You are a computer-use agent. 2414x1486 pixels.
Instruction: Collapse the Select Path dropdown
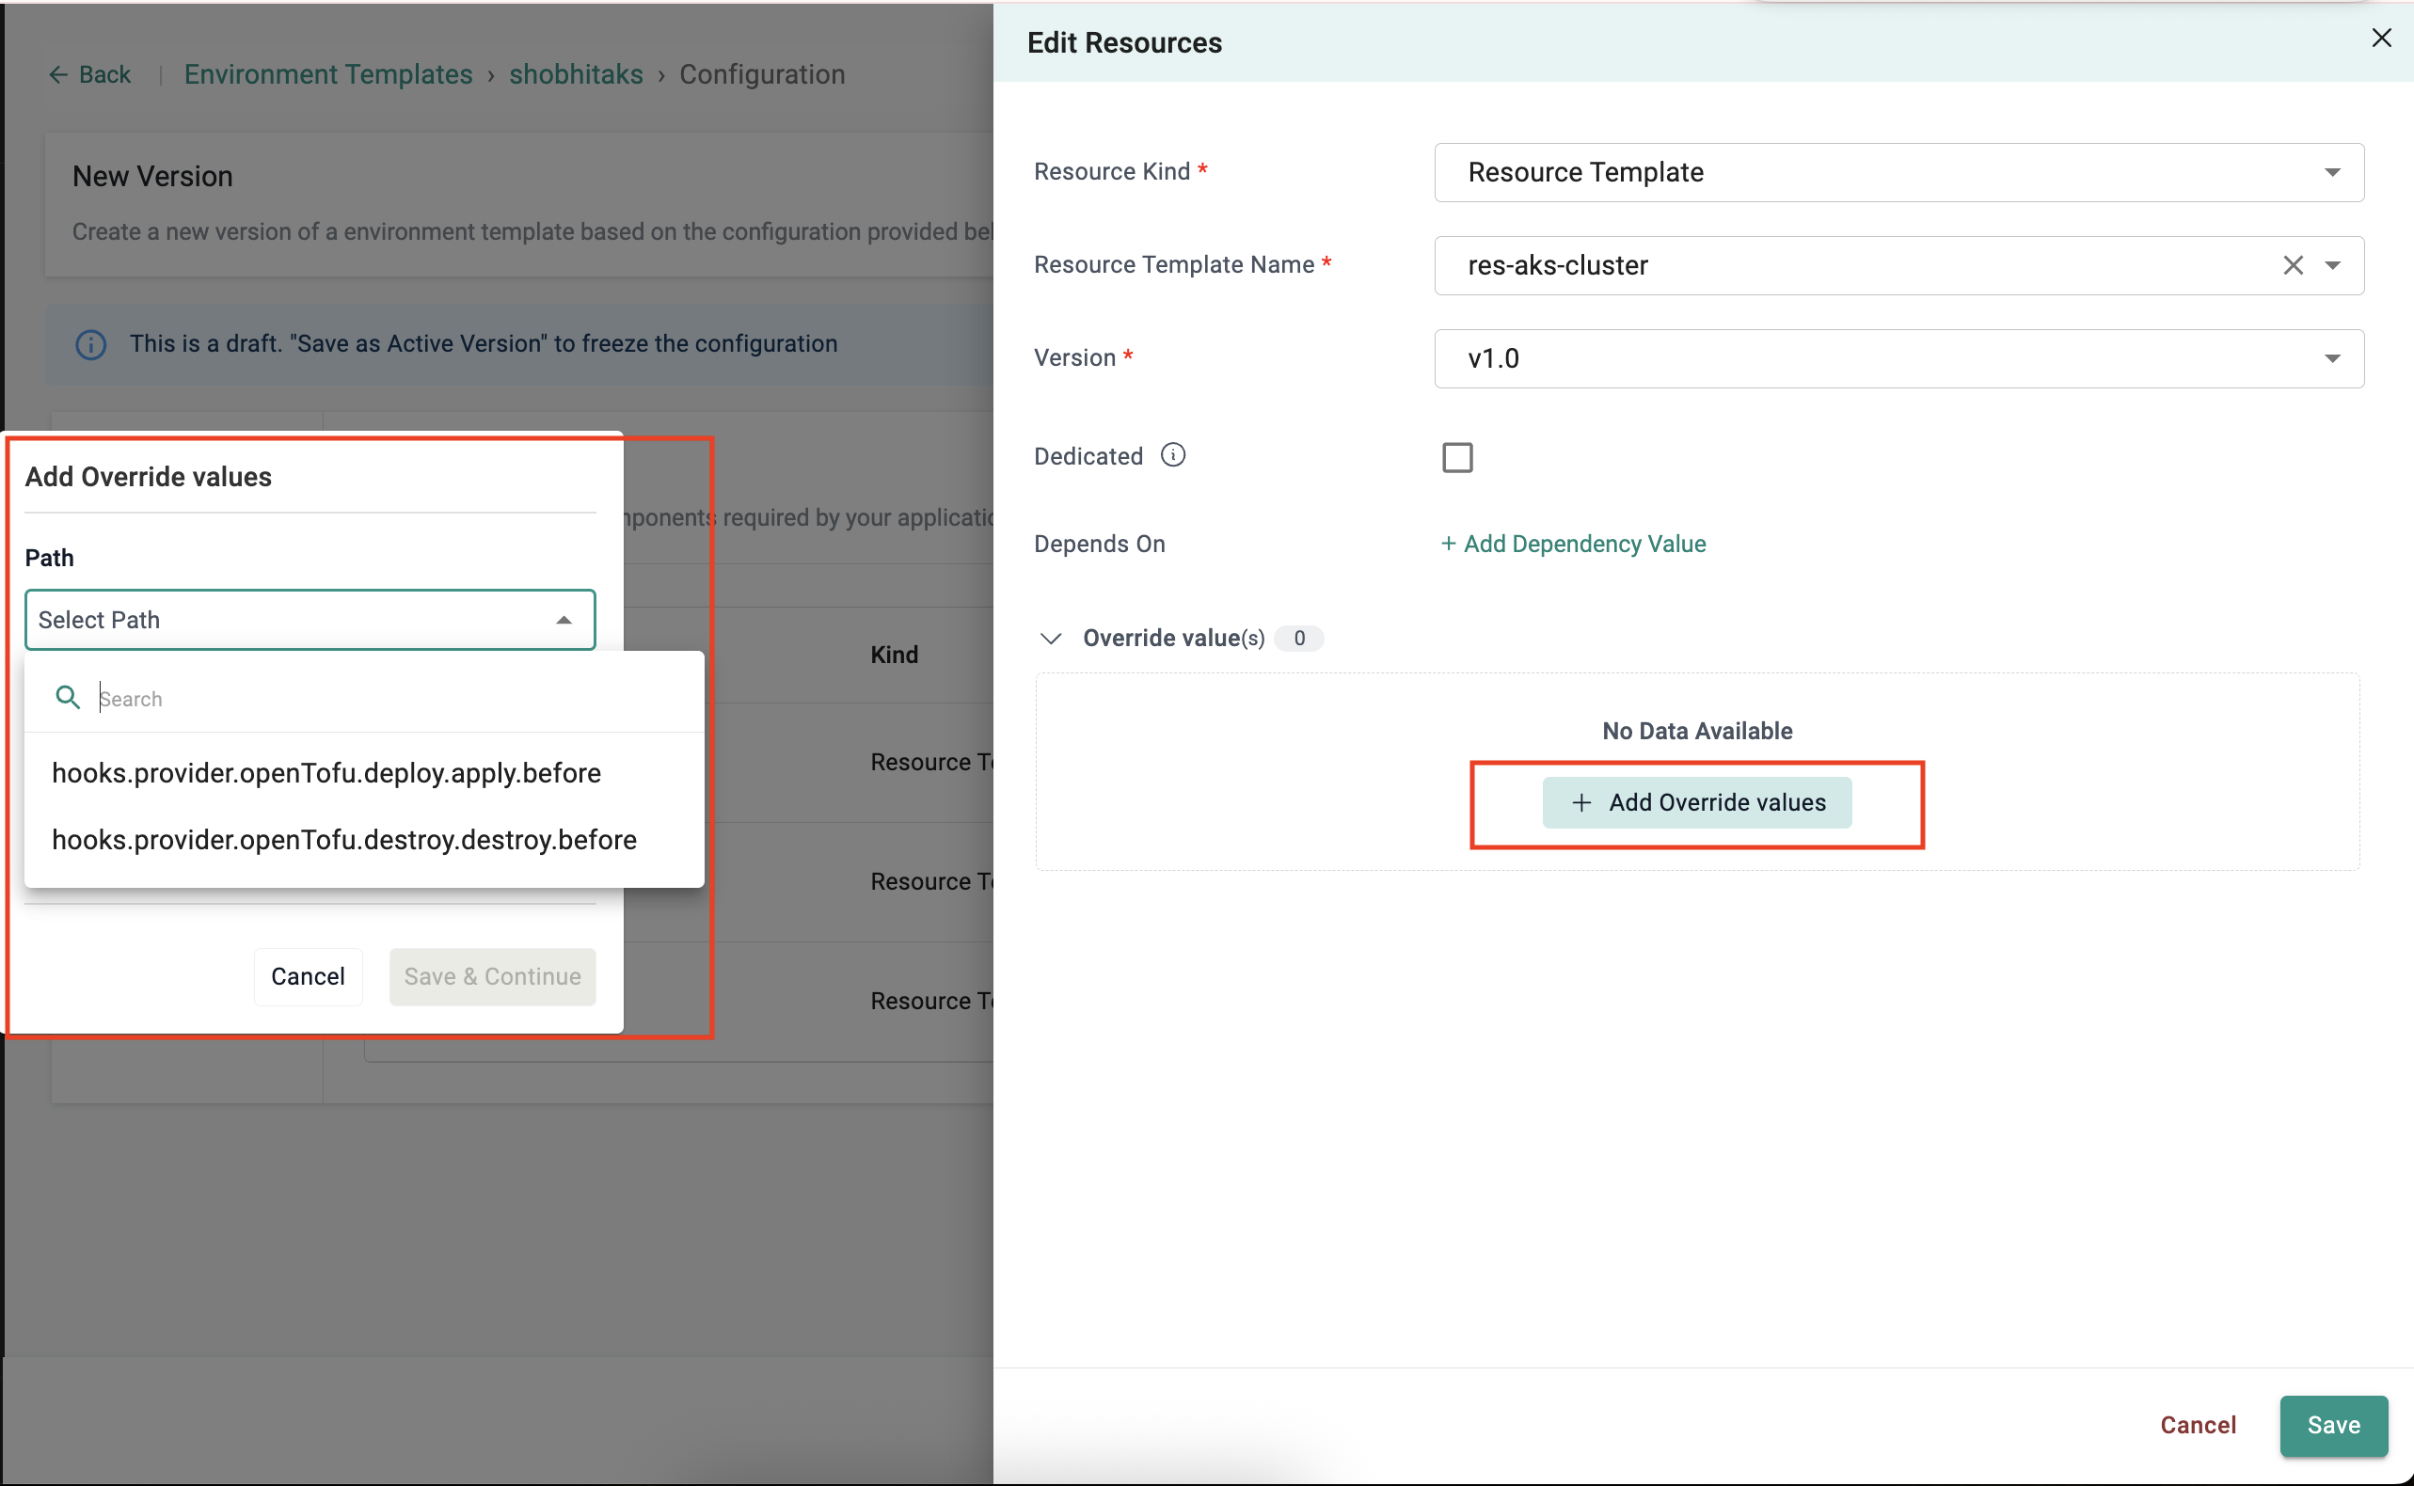pyautogui.click(x=564, y=620)
